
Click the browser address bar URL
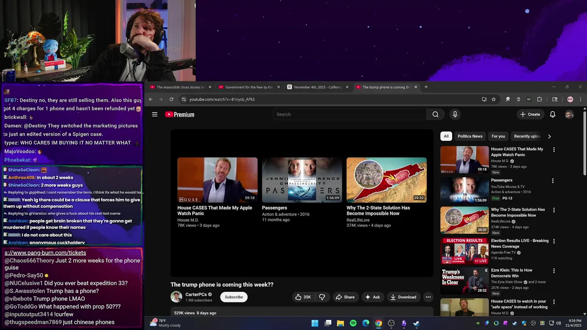coord(222,99)
